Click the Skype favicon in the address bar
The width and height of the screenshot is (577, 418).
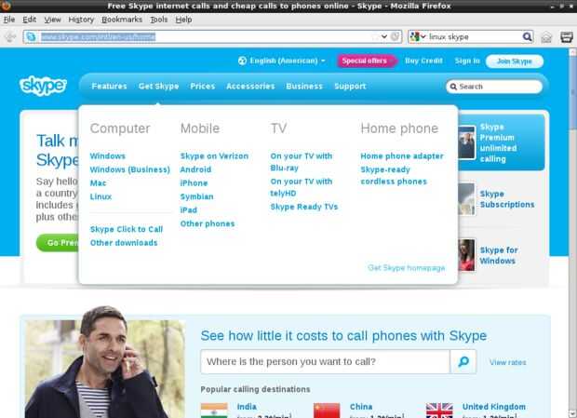(x=32, y=37)
